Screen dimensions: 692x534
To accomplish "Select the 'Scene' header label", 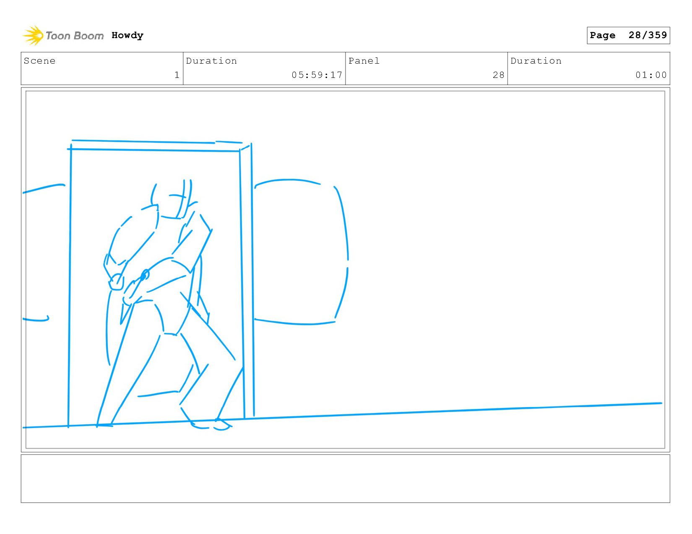I will [x=39, y=61].
